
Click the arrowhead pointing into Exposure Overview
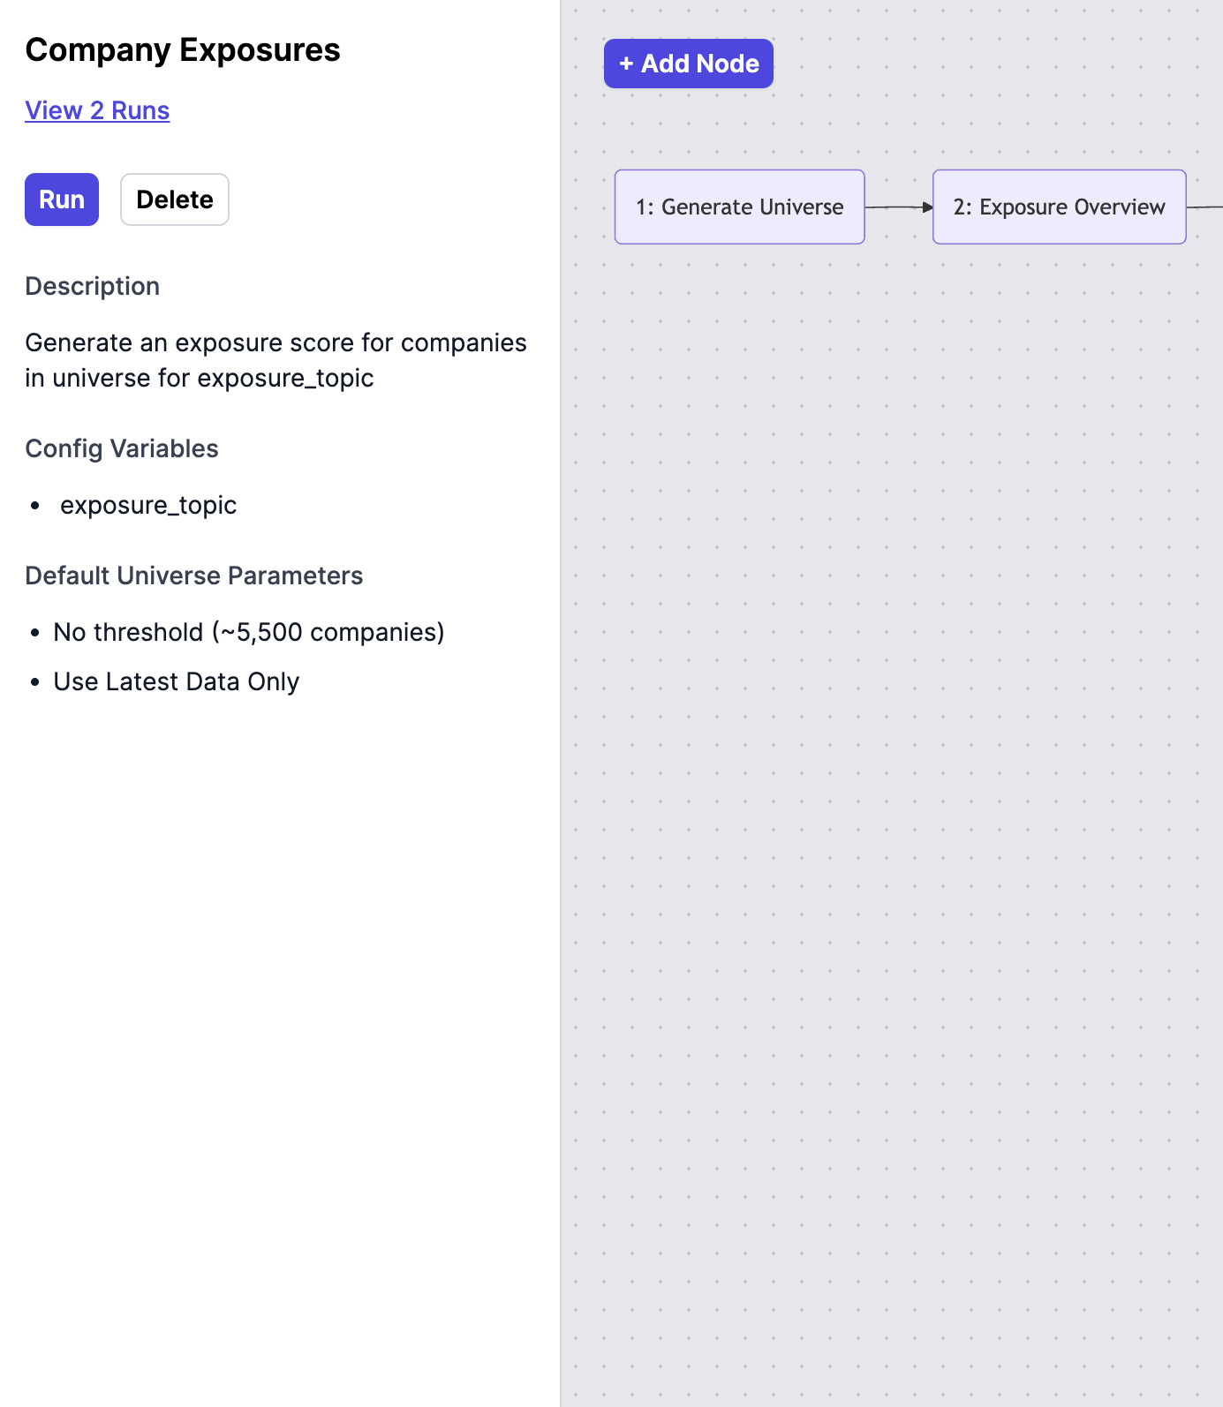[927, 207]
